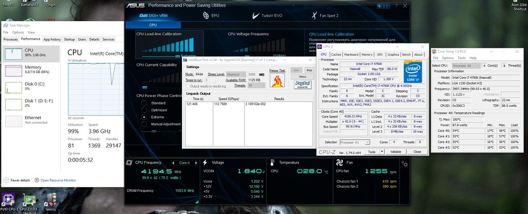Expand the Tools dropdown arrow in CPU-Z
Viewport: 528px width, 214px height.
[x=382, y=152]
